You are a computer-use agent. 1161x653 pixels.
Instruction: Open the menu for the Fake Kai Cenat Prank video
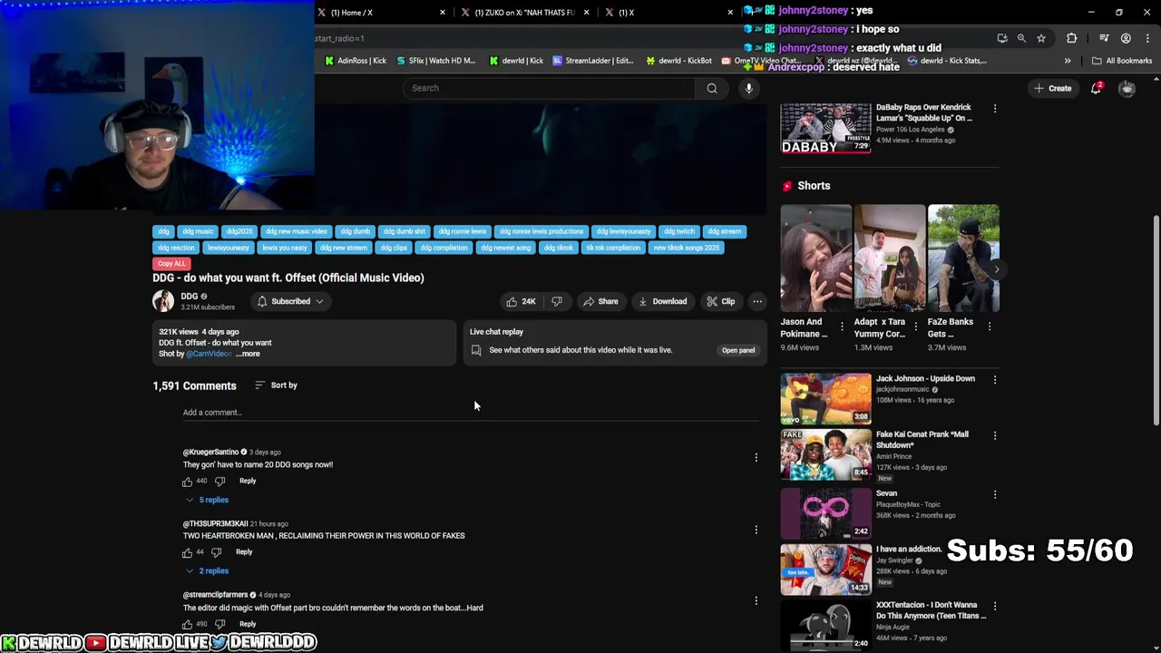click(995, 435)
